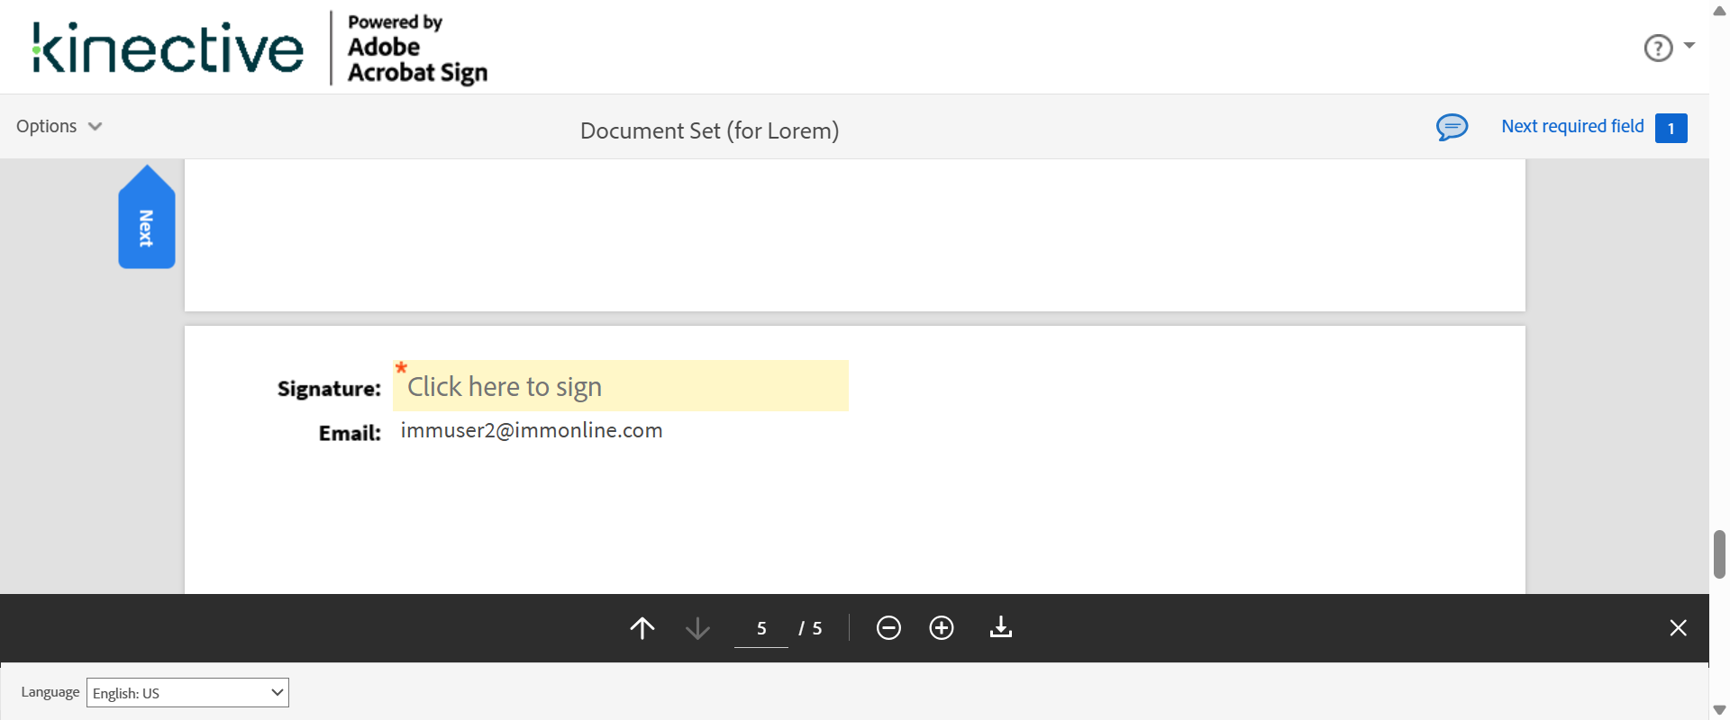Click the required field count badge
Viewport: 1730px width, 720px height.
(x=1671, y=128)
